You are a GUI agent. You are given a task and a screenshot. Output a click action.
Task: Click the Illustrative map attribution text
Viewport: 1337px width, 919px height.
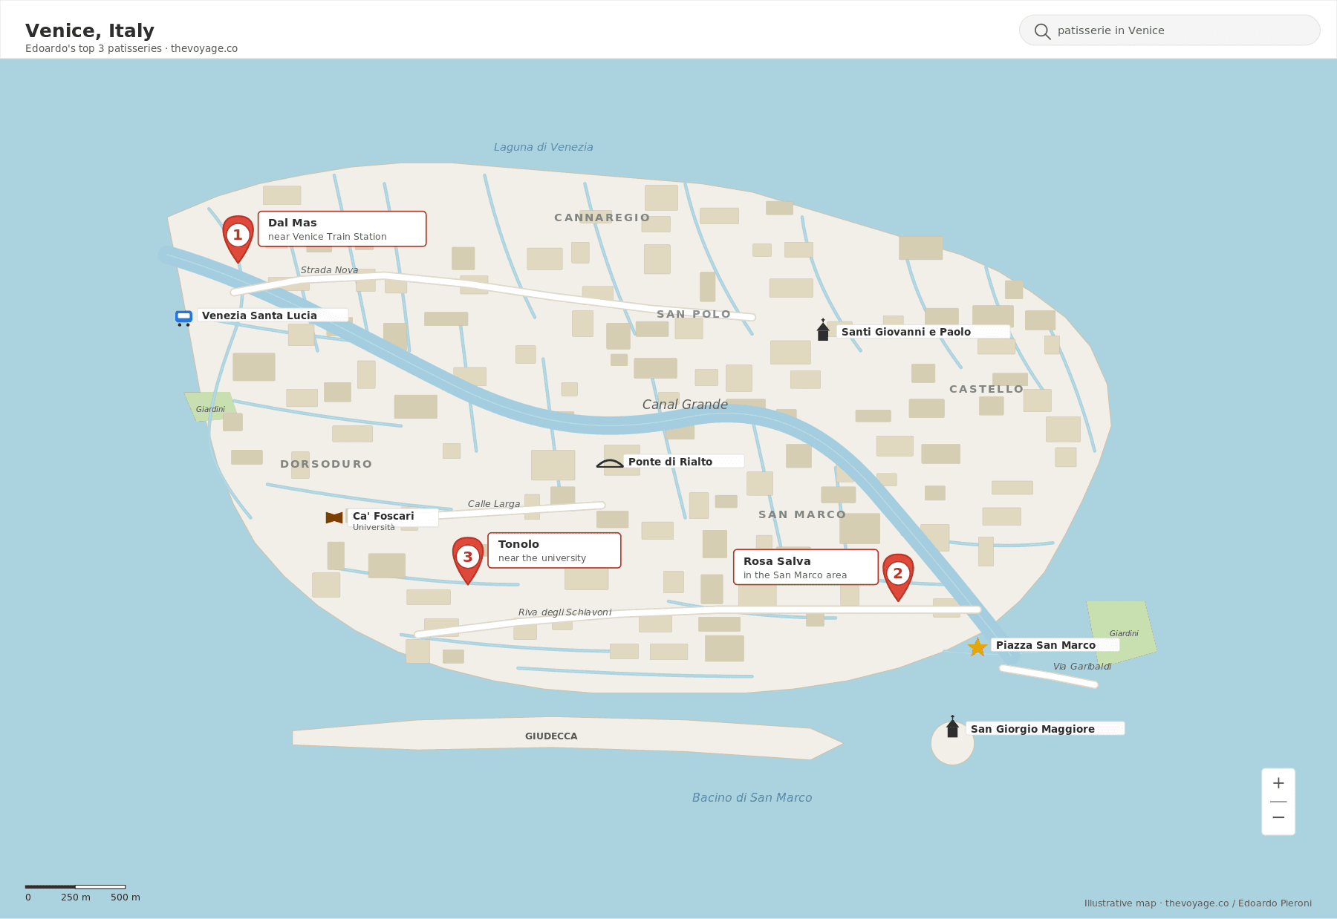(1198, 903)
